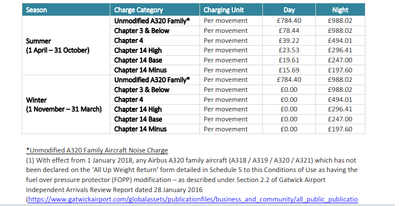Click the Day column header
The height and width of the screenshot is (206, 400).
tap(289, 9)
